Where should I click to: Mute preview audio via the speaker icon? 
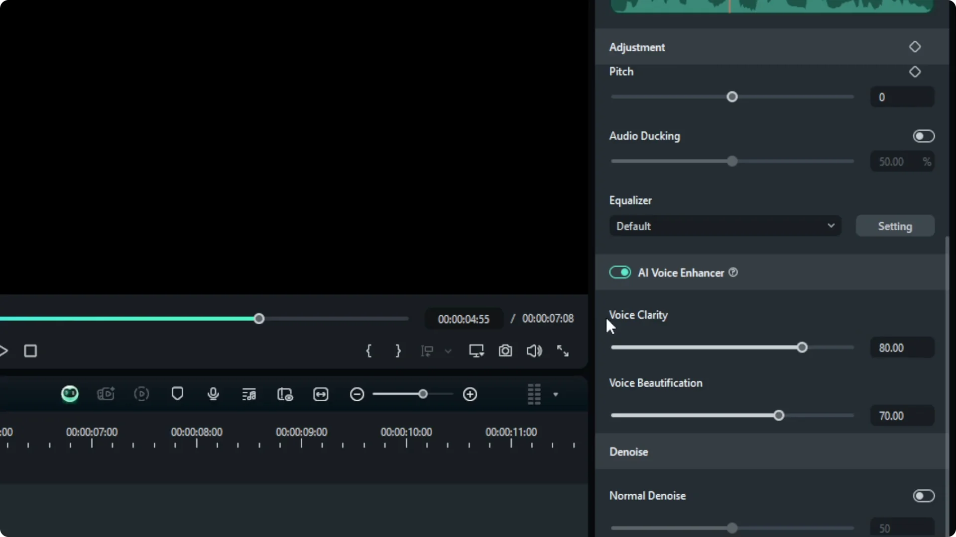(534, 351)
